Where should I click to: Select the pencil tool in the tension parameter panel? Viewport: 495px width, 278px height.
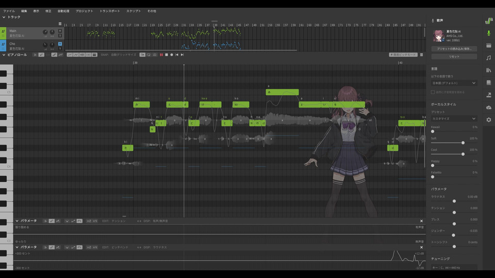(x=52, y=221)
